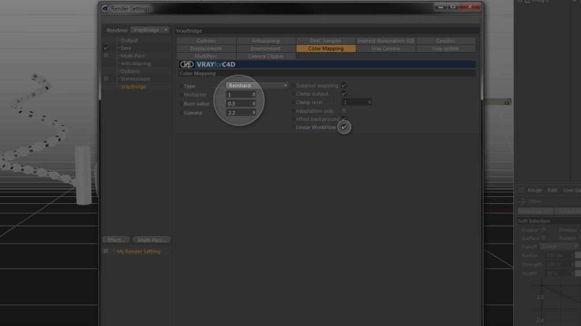Click the grip icon left of Mode menu
Image resolution: width=581 pixels, height=326 pixels.
521,190
